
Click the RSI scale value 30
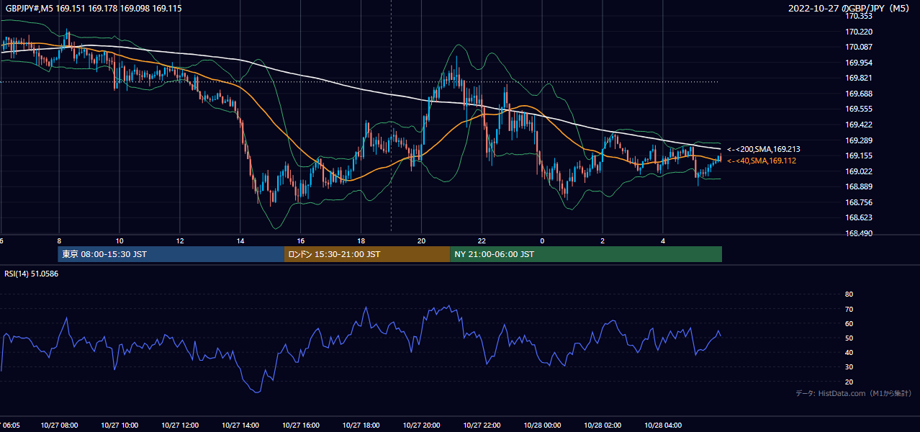[849, 366]
